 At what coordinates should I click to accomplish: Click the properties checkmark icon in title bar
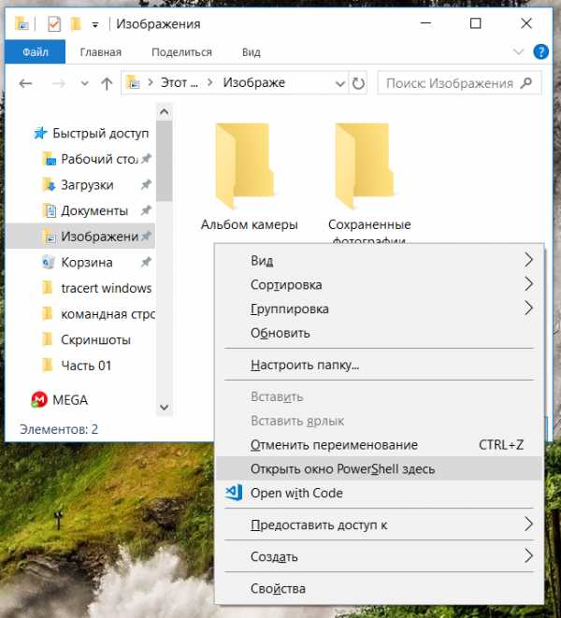(54, 24)
